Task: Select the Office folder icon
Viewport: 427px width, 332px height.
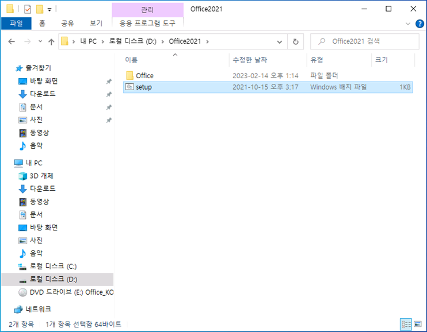Action: [130, 75]
